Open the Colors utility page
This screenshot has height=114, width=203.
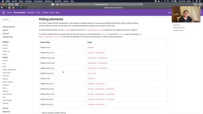coord(5,54)
